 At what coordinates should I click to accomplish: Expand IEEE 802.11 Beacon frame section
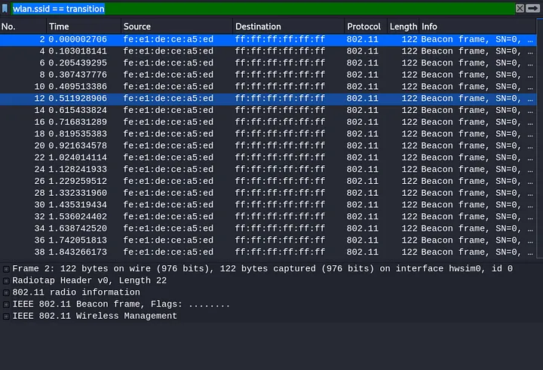coord(6,304)
